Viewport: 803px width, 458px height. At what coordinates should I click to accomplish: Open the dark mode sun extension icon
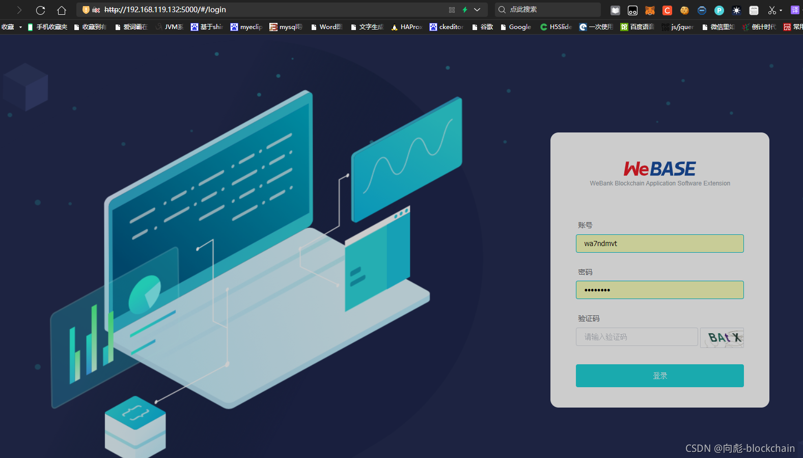coord(736,10)
